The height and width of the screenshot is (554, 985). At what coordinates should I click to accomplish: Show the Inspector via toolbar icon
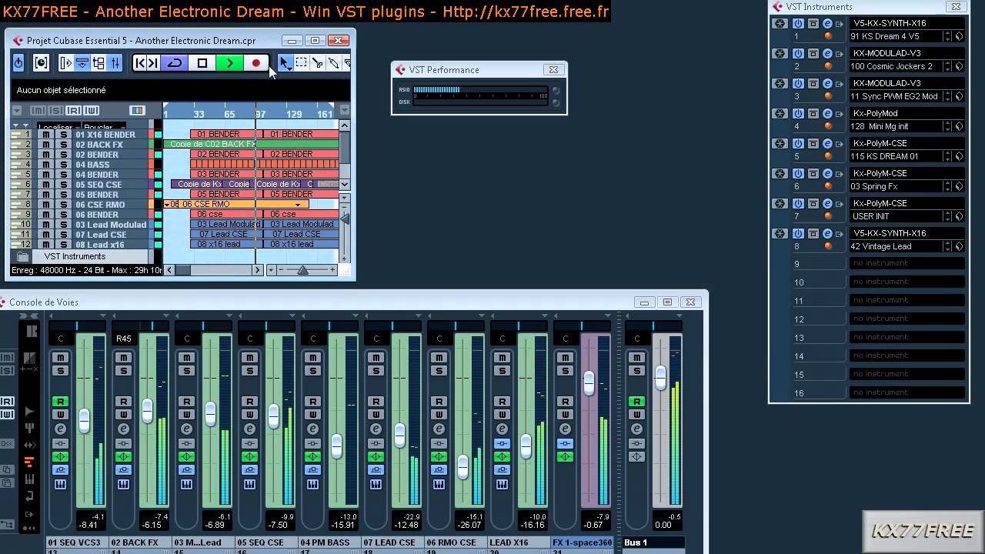66,63
